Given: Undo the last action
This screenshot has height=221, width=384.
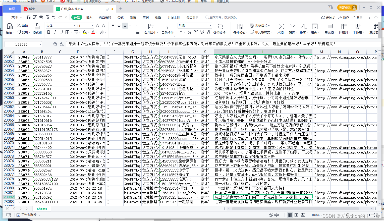Looking at the screenshot, I should tap(53, 17).
